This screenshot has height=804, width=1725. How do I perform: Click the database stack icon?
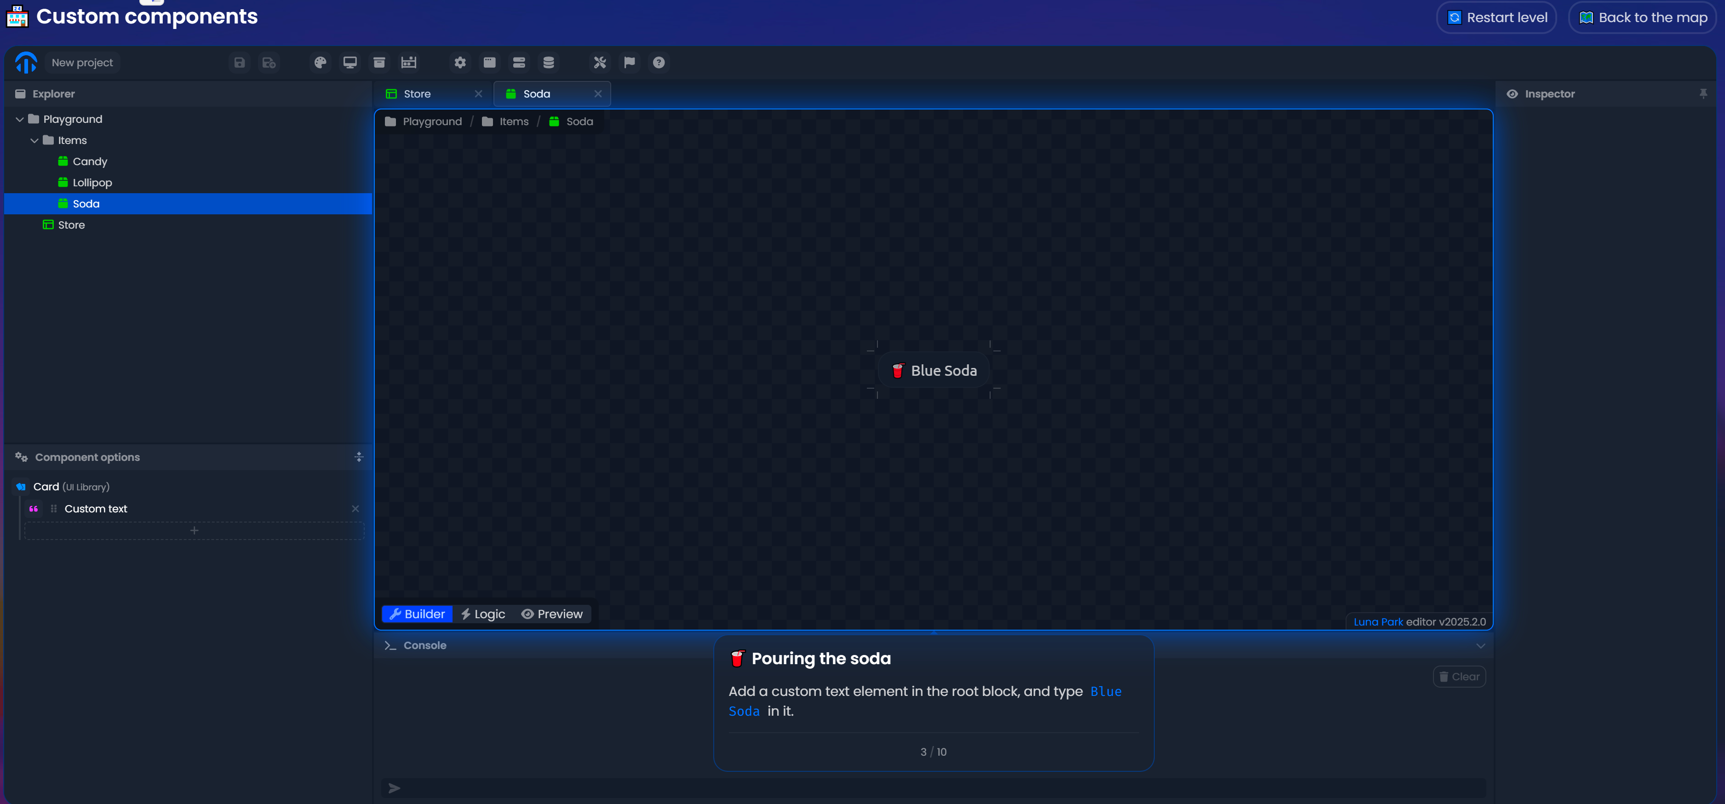tap(549, 62)
